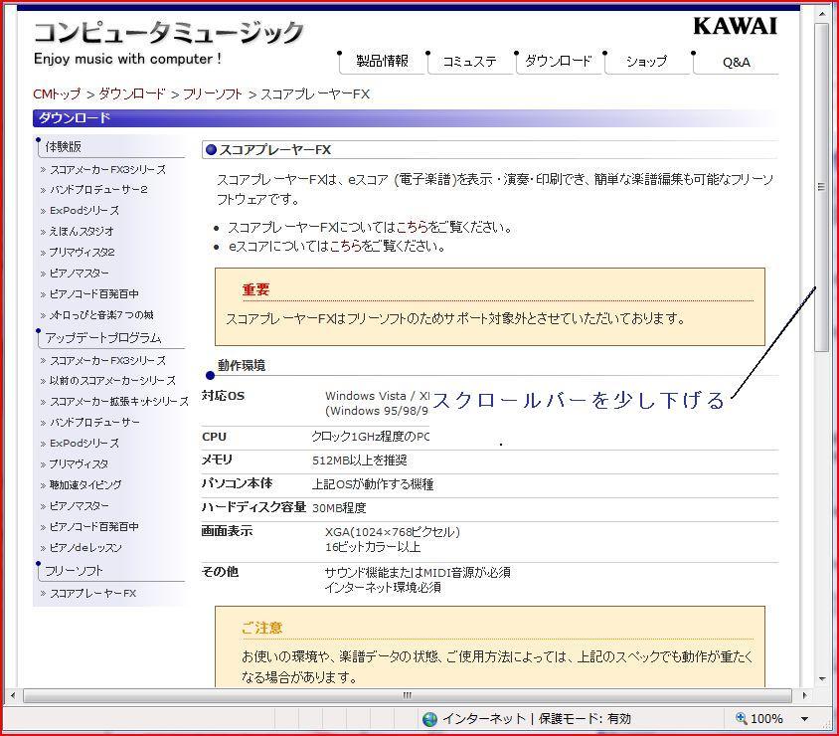
Task: Click the Internet zone globe icon
Action: coord(429,718)
